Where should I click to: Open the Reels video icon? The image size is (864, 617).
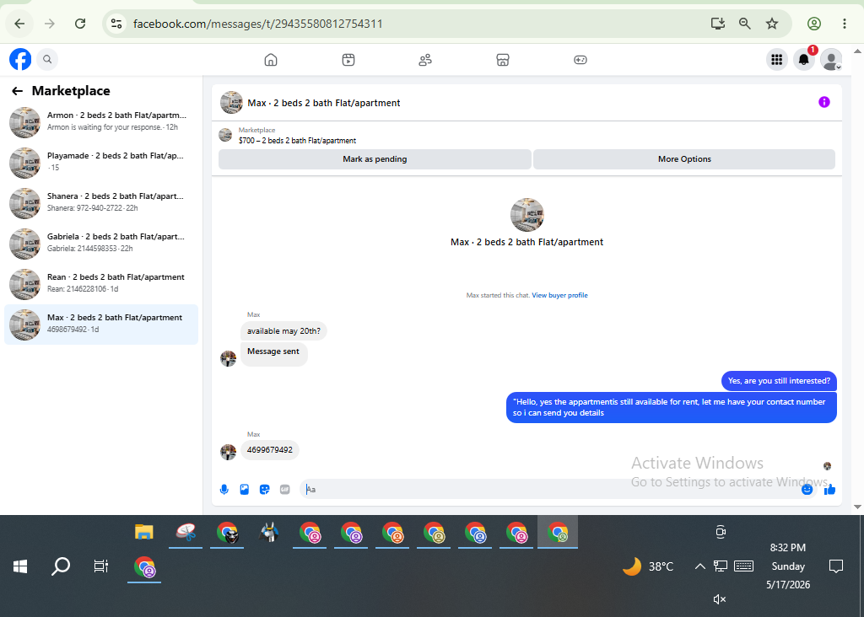point(348,60)
